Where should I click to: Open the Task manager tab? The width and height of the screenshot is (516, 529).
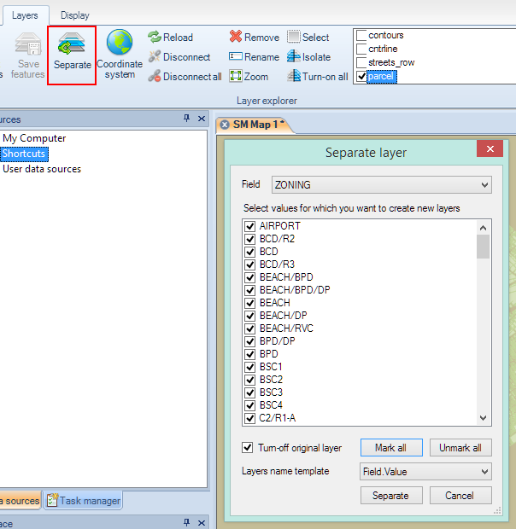point(83,501)
